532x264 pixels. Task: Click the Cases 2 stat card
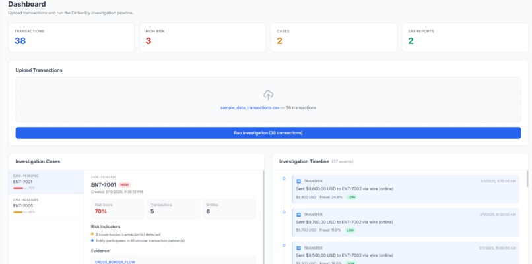coord(334,38)
